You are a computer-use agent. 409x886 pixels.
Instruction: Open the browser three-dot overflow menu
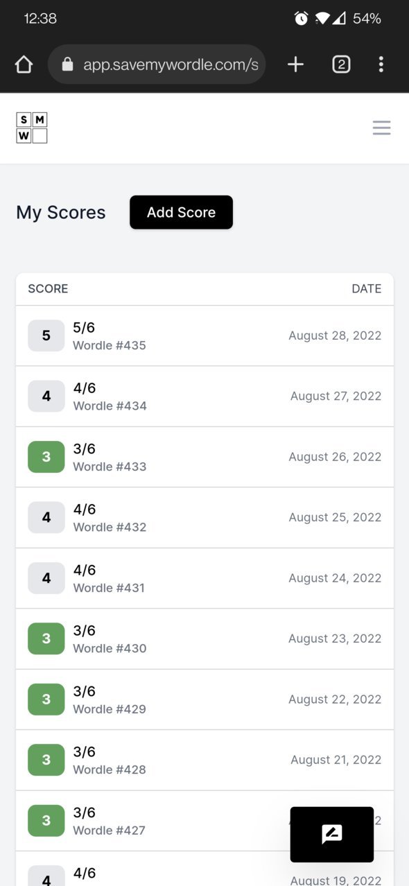(x=381, y=64)
